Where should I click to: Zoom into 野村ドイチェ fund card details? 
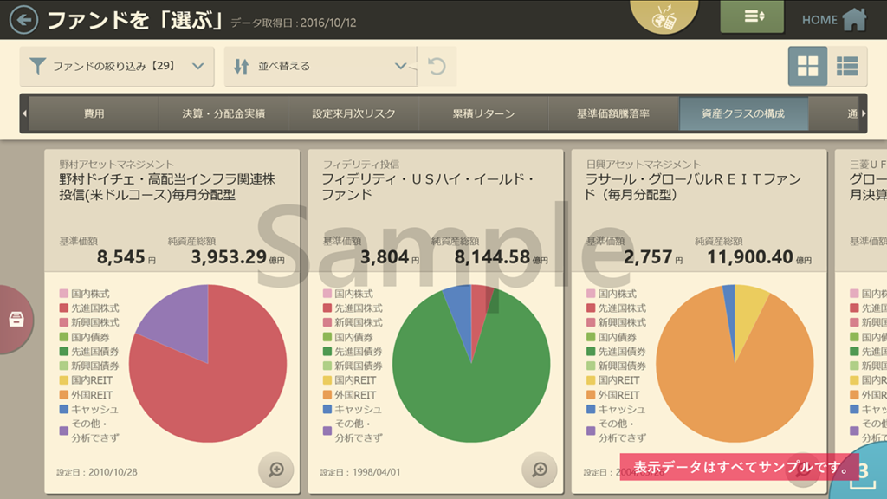pos(276,470)
